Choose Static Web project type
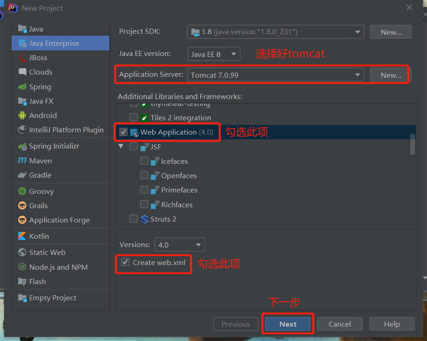 61,252
